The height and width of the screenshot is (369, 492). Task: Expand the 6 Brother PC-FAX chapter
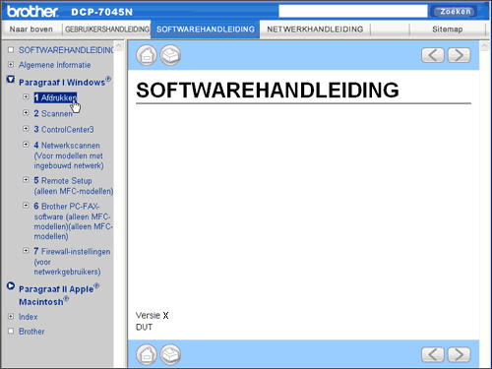click(x=26, y=206)
